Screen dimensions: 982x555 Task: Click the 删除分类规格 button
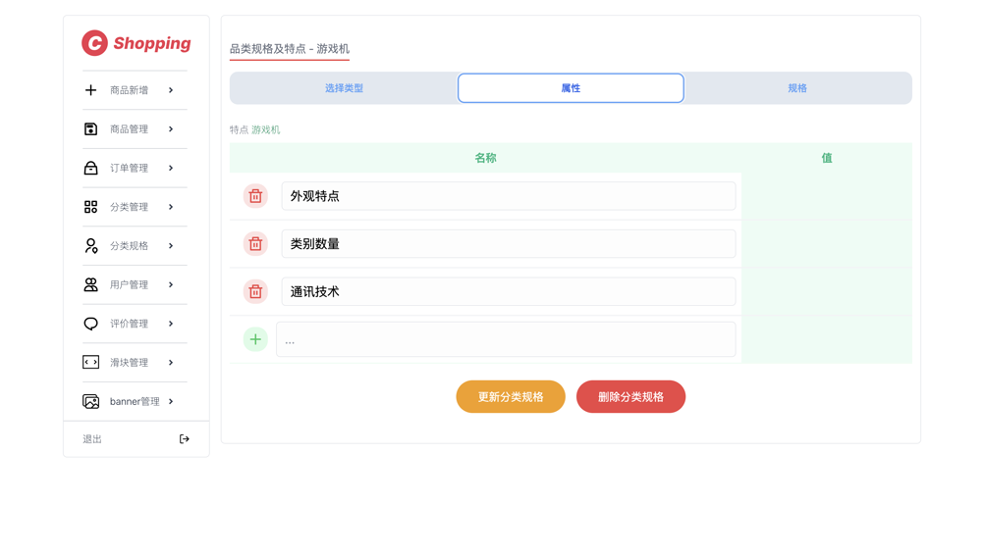(630, 397)
